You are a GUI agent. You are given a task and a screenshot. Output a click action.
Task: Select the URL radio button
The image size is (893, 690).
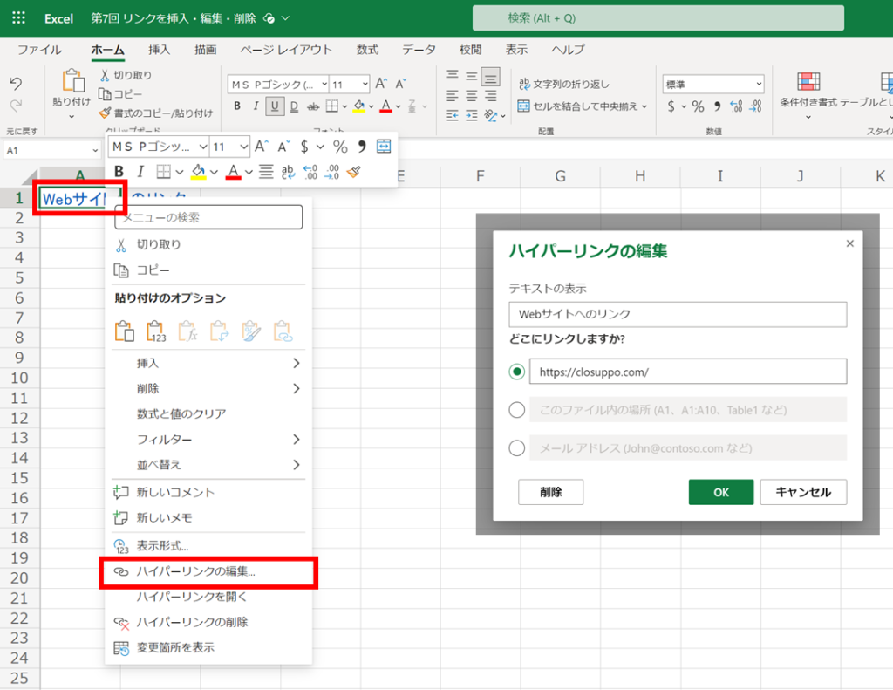coord(516,372)
